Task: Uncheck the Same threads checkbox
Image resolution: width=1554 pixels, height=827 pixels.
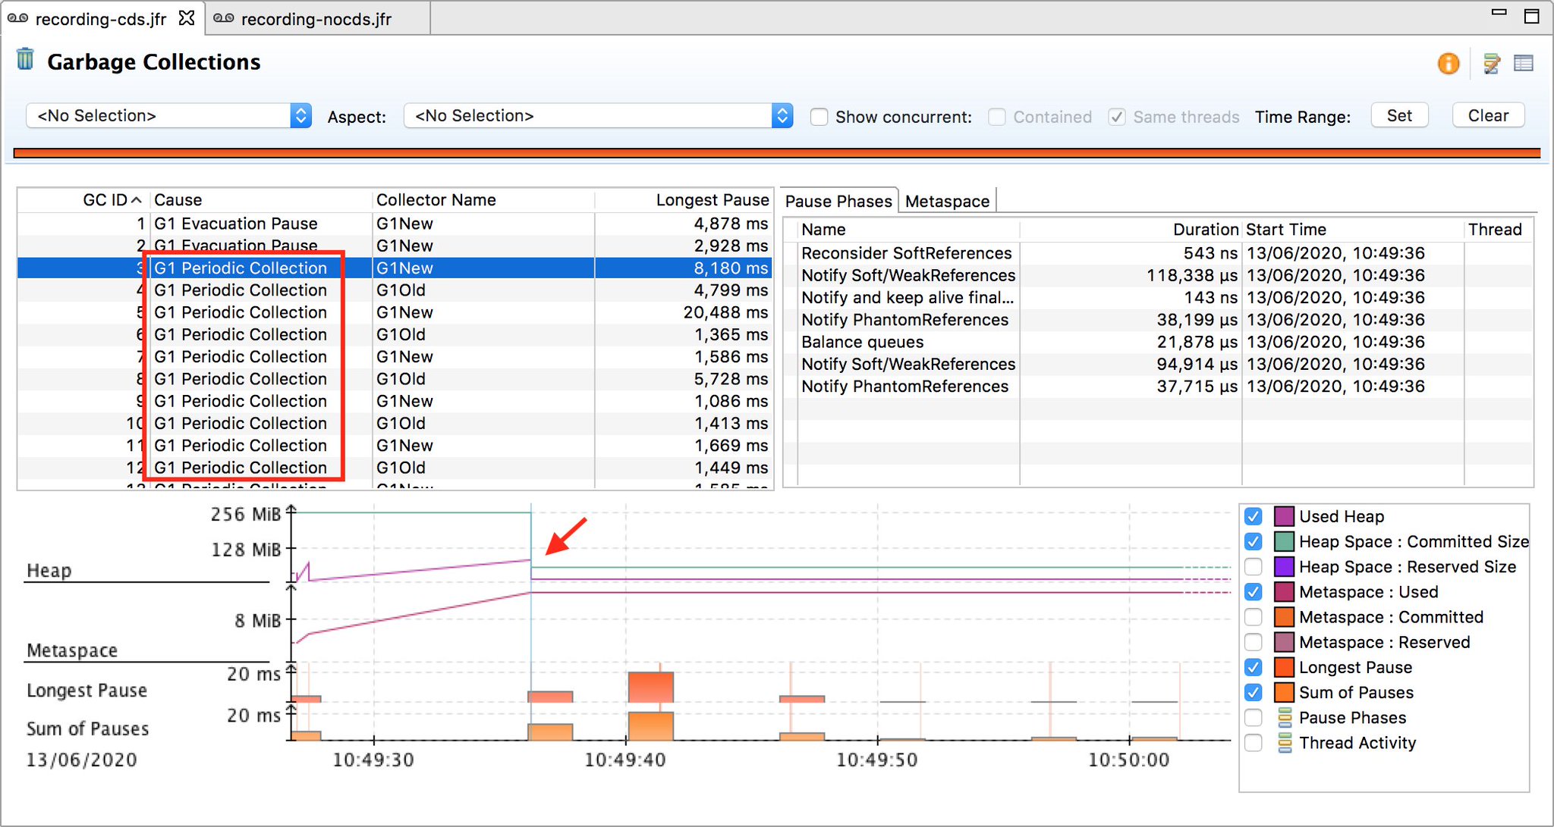Action: pos(1117,117)
